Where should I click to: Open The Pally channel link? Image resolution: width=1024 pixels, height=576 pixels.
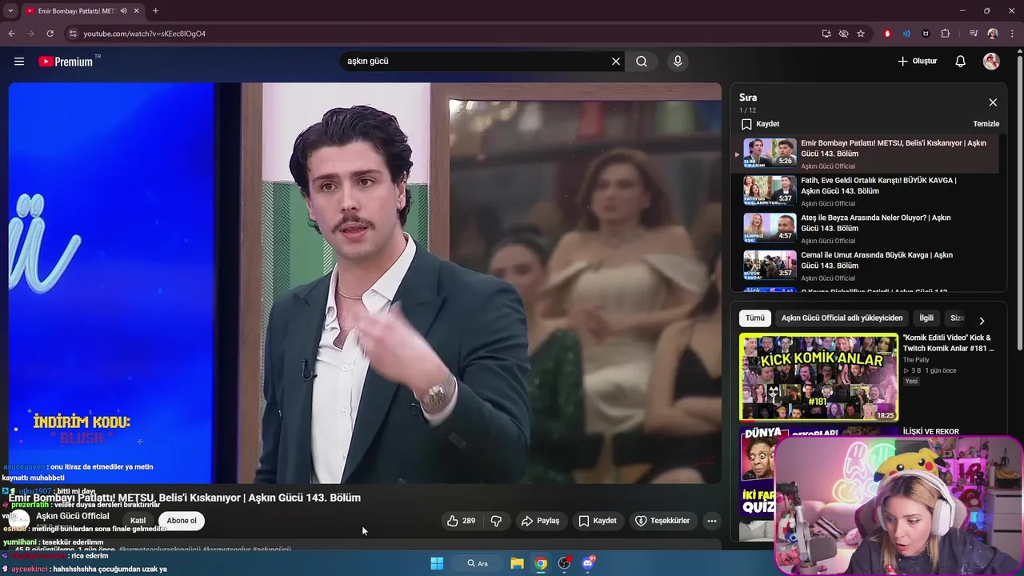click(917, 360)
